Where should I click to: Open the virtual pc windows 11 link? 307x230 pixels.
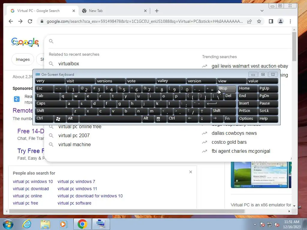tap(77, 189)
